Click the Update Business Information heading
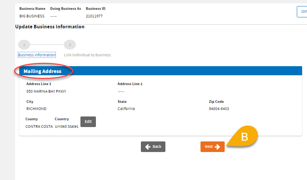This screenshot has height=180, width=307. pyautogui.click(x=50, y=27)
